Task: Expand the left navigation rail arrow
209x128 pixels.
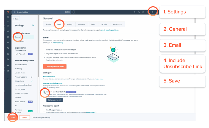Action: pyautogui.click(x=8, y=79)
